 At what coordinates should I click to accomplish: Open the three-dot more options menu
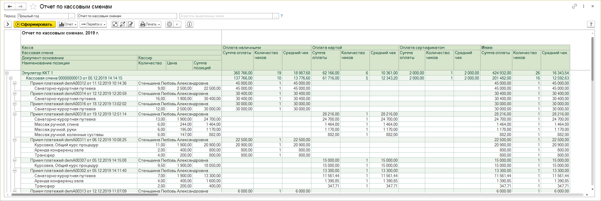coord(583,6)
